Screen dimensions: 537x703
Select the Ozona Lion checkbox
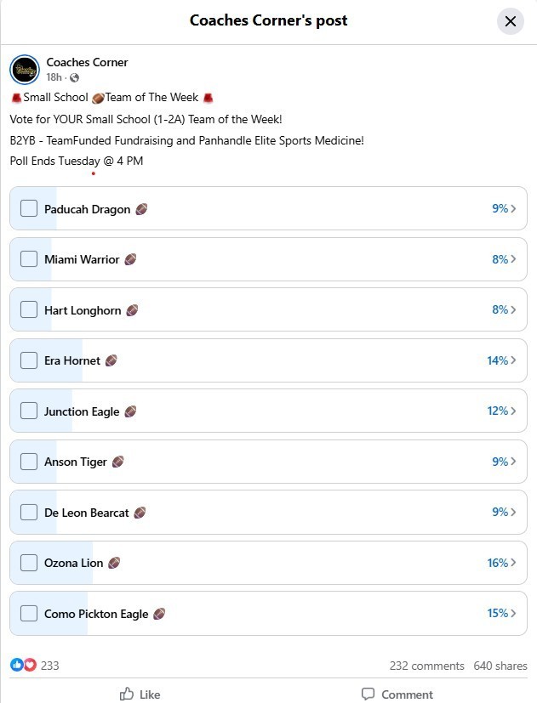tap(29, 563)
